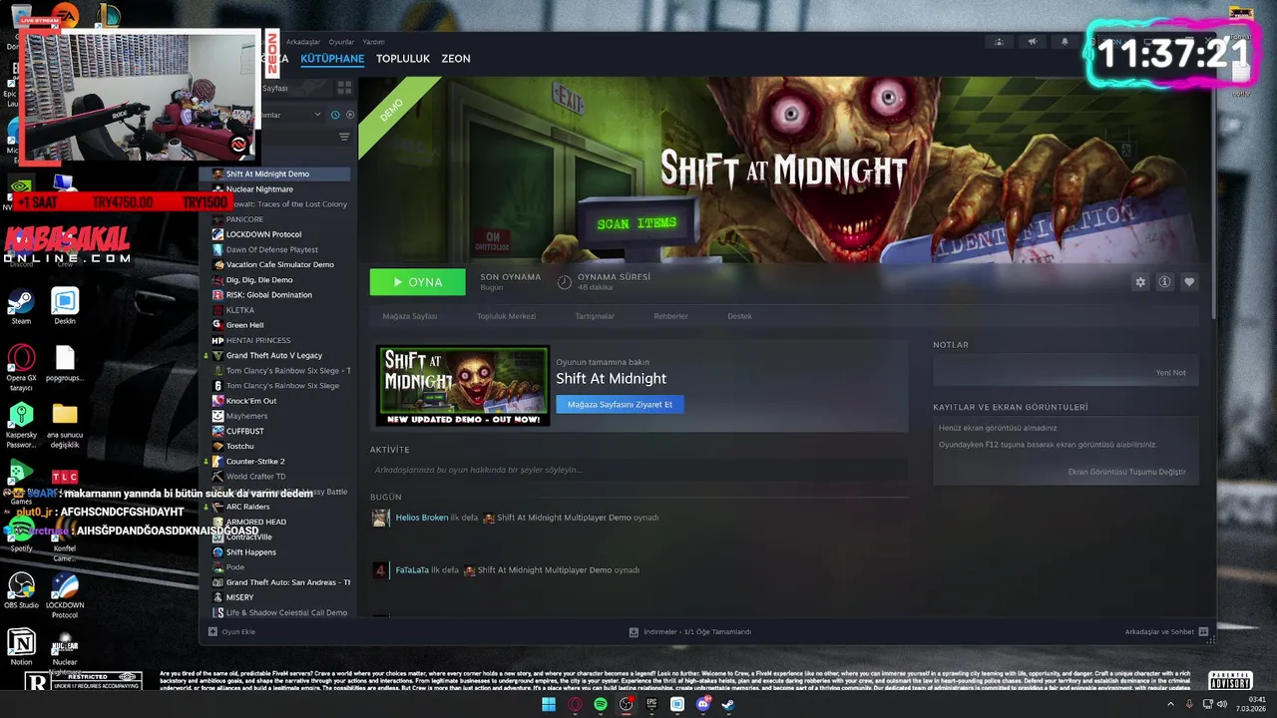Select Counter-Strike 2 in library
This screenshot has height=718, width=1277.
tap(255, 462)
